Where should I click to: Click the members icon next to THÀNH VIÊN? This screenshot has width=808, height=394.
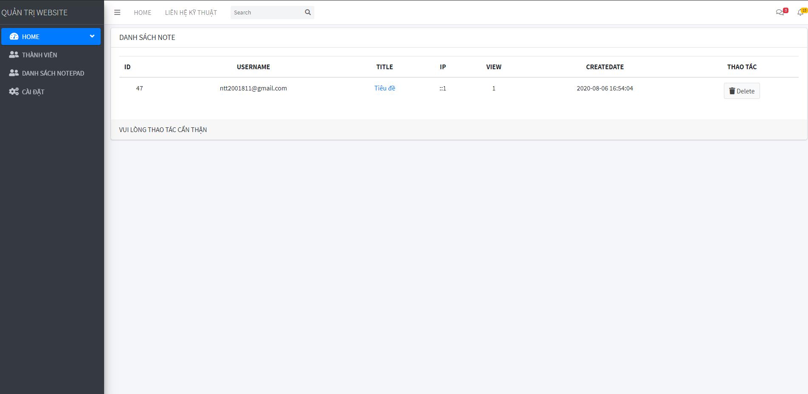[x=13, y=54]
